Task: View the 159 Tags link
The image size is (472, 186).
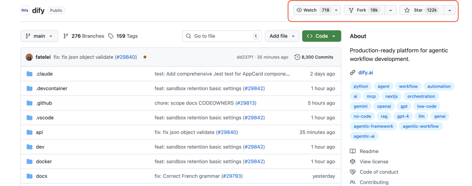Action: tap(123, 36)
